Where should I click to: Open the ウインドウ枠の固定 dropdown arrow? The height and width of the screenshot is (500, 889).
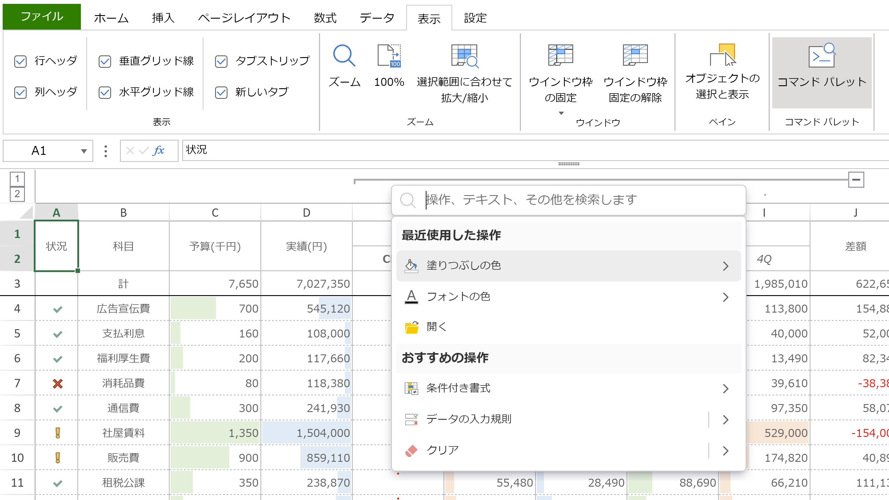coord(561,112)
